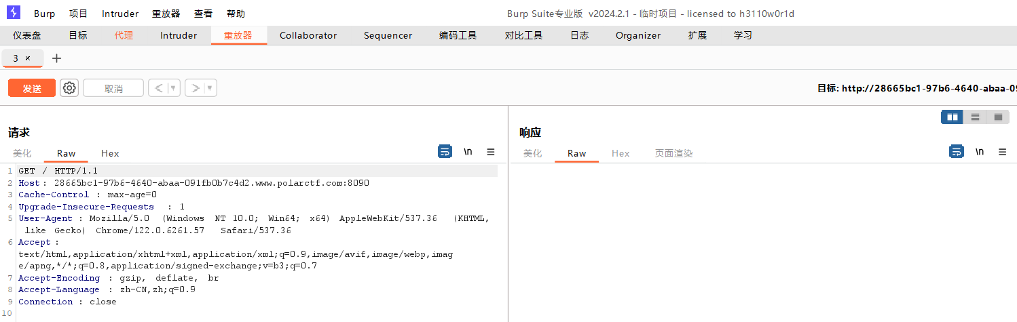Switch to top-bottom stacked layout view
This screenshot has width=1017, height=322.
coord(975,117)
